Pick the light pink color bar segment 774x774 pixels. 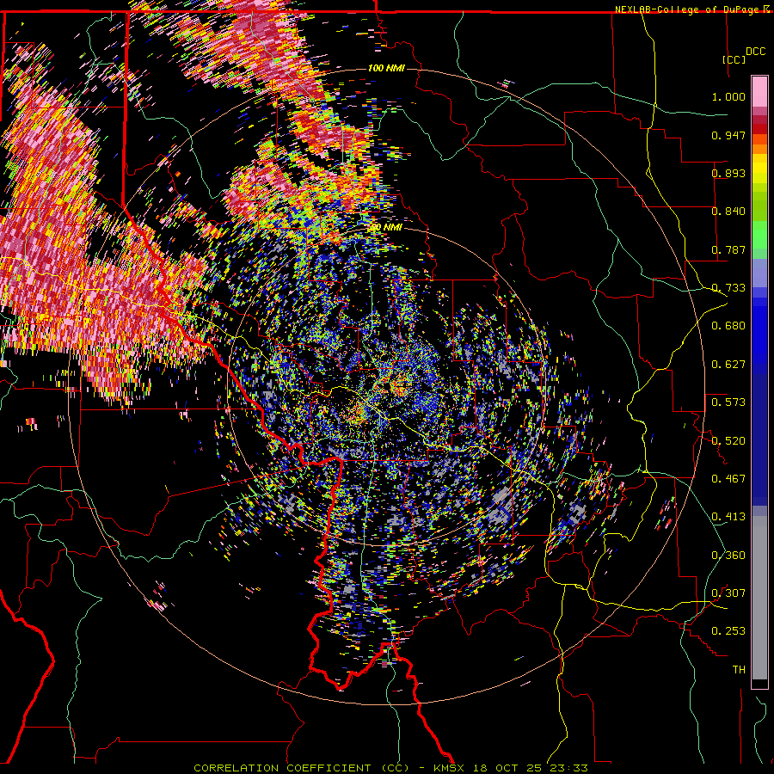(x=759, y=92)
